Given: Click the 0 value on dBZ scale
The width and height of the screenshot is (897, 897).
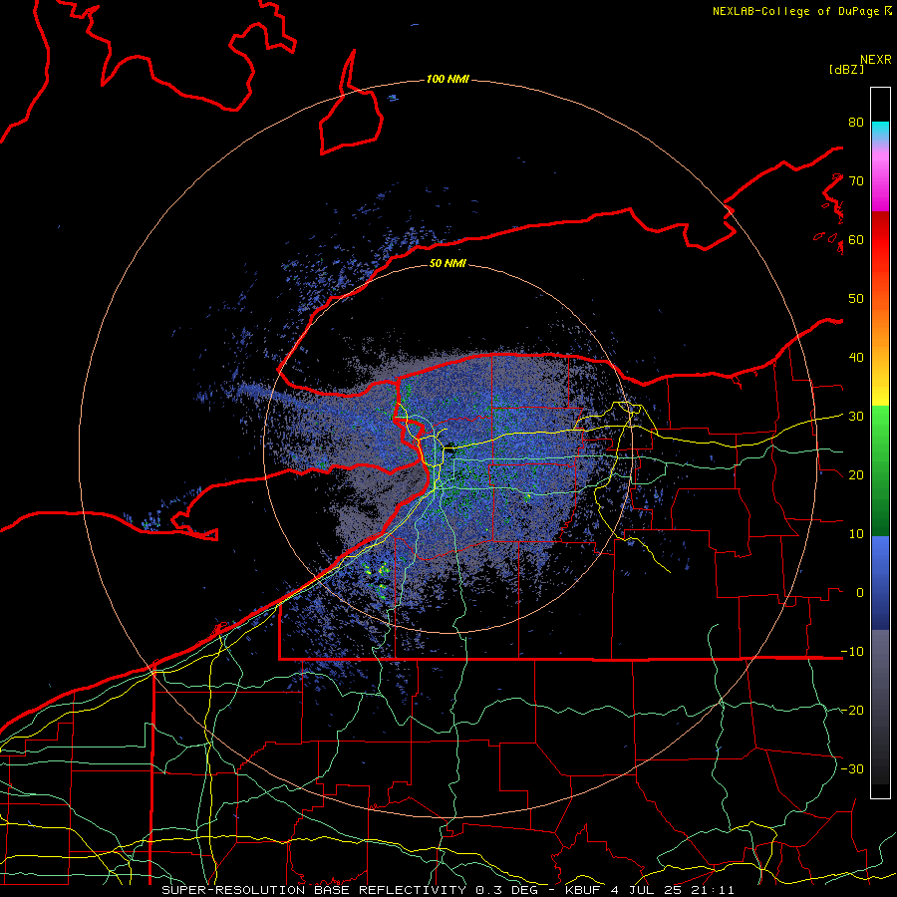Looking at the screenshot, I should click(860, 593).
